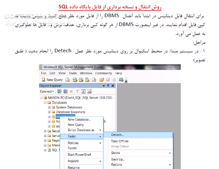
Task: Expand the 'Secur' folder node
Action: (x=45, y=131)
